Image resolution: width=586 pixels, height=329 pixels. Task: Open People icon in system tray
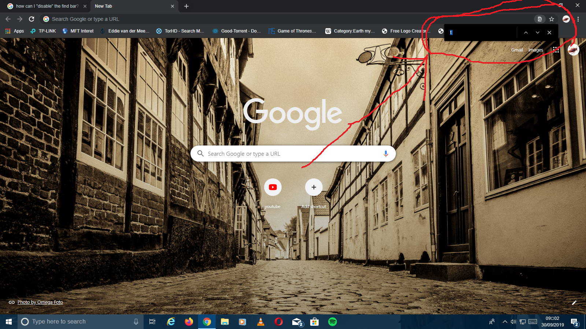tap(492, 322)
